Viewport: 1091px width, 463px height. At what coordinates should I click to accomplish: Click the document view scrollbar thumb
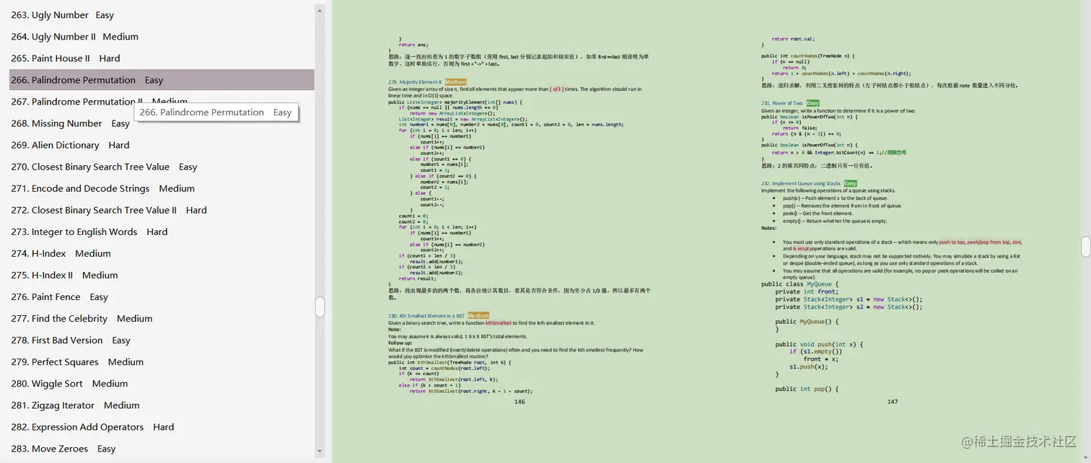[1085, 247]
